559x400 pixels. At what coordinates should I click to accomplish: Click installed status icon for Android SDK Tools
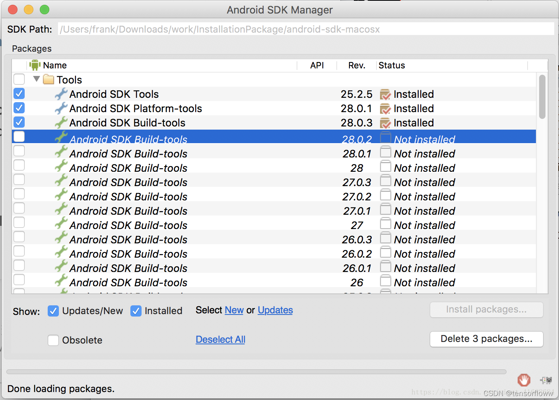tap(385, 95)
